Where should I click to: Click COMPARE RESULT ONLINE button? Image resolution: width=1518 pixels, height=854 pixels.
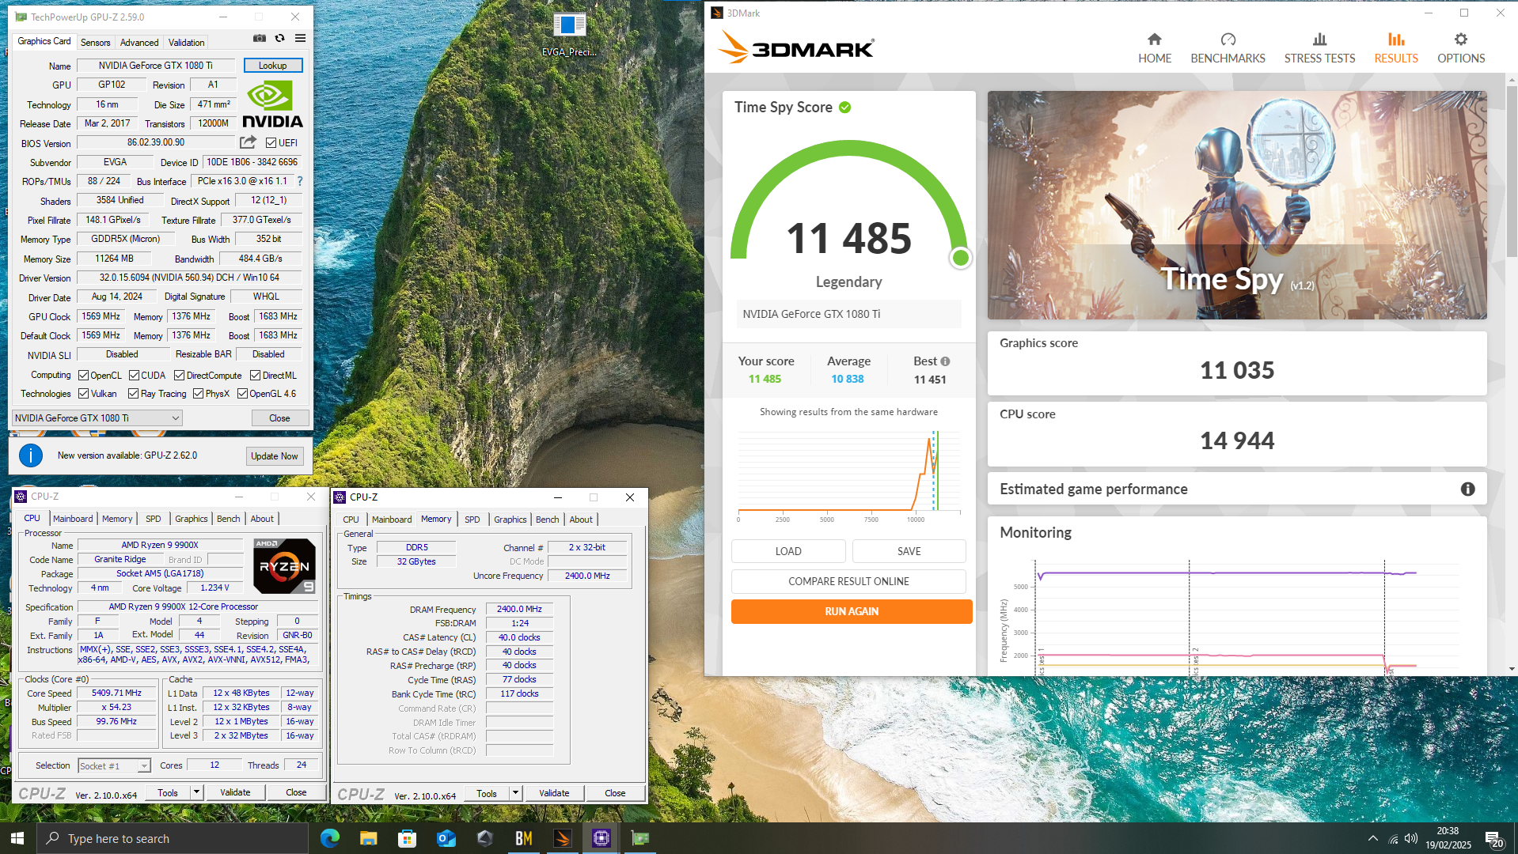[x=848, y=581]
